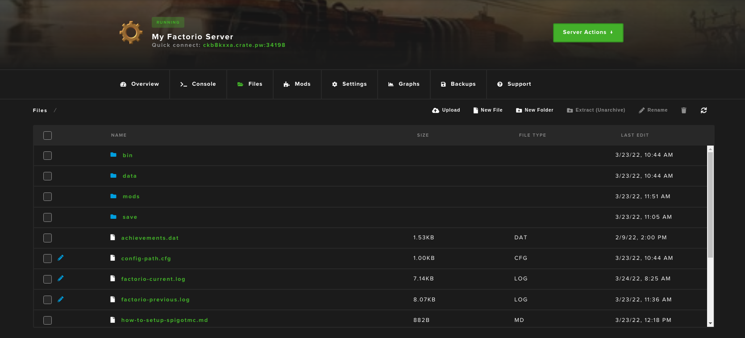This screenshot has width=745, height=338.
Task: Click the LAST EDIT column header
Action: point(635,135)
